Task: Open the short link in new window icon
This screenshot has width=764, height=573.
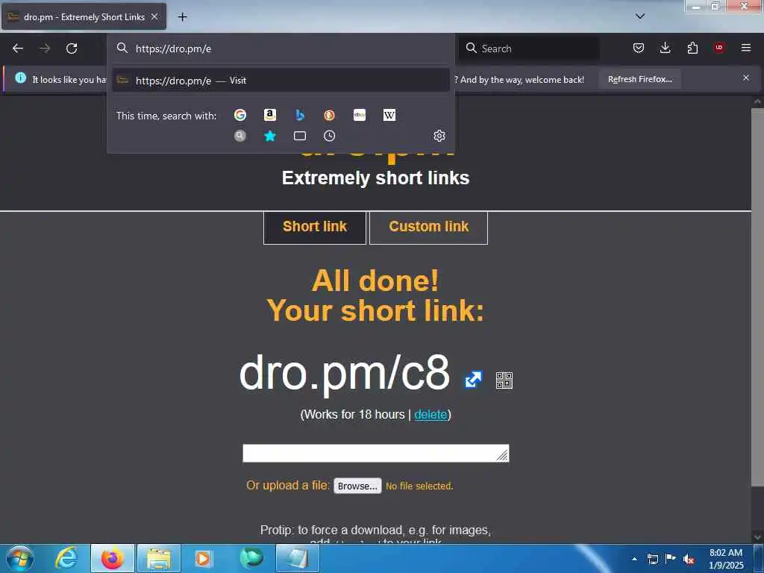Action: tap(473, 380)
